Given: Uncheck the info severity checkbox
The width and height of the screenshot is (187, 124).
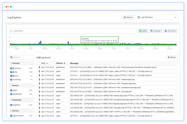Looking at the screenshot, I should pyautogui.click(x=11, y=72).
